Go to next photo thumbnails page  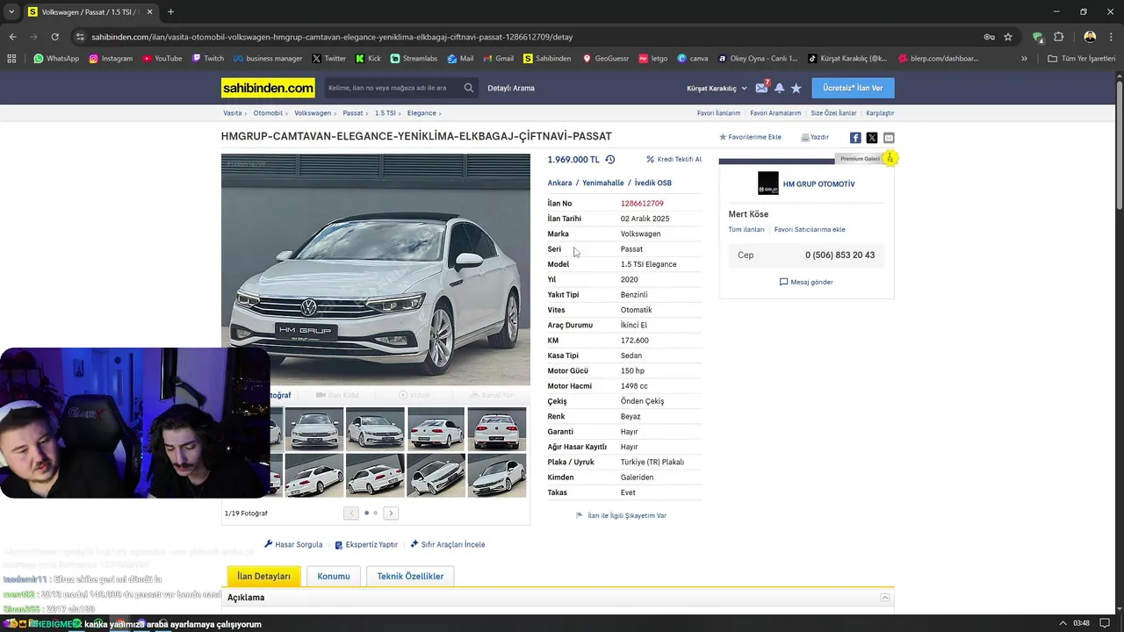pyautogui.click(x=391, y=513)
